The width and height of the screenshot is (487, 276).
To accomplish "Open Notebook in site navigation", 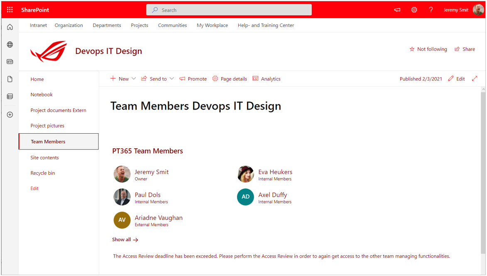I will pyautogui.click(x=42, y=95).
